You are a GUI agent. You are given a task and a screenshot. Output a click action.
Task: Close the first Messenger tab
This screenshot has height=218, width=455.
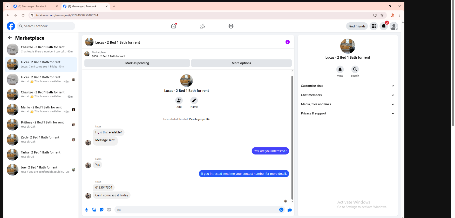[57, 6]
